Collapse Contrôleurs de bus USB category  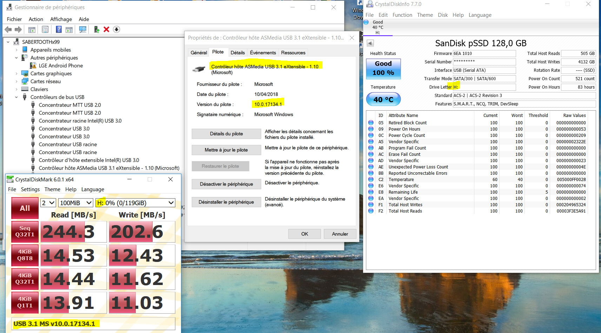pyautogui.click(x=16, y=97)
